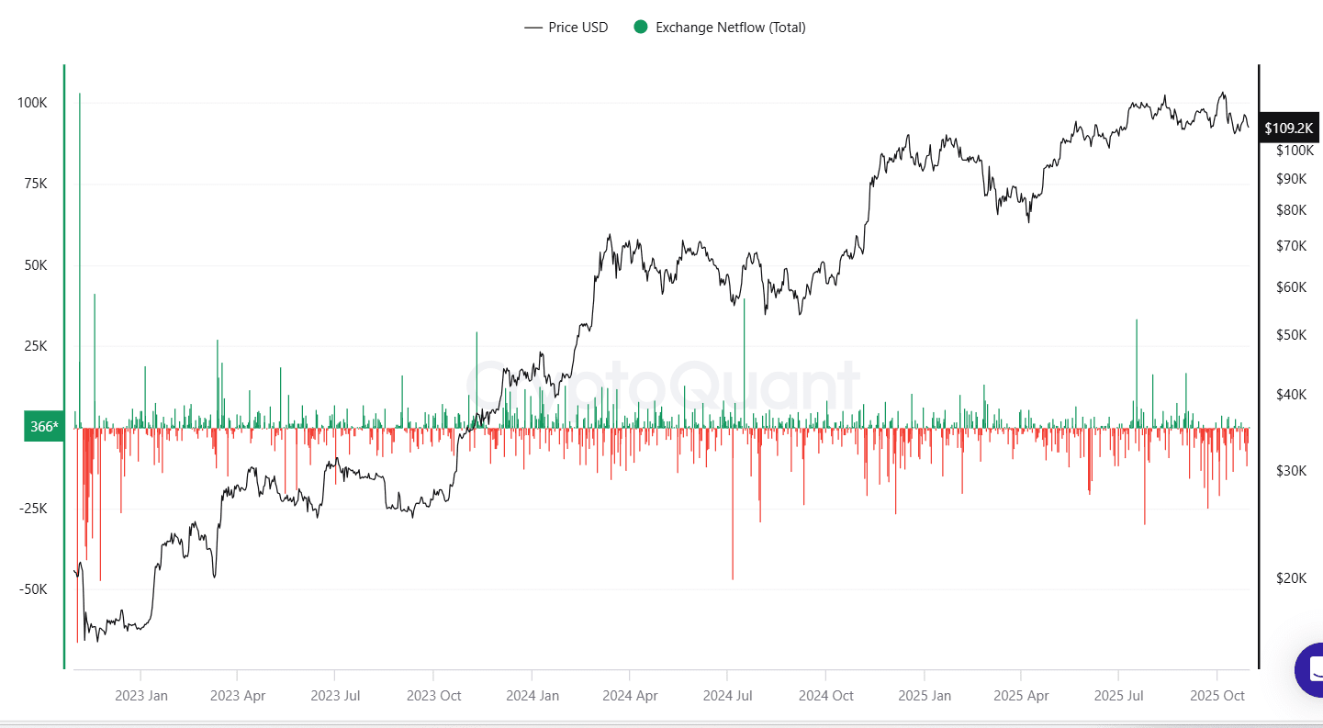Click the $50K right price axis label
This screenshot has width=1323, height=728.
point(1290,335)
